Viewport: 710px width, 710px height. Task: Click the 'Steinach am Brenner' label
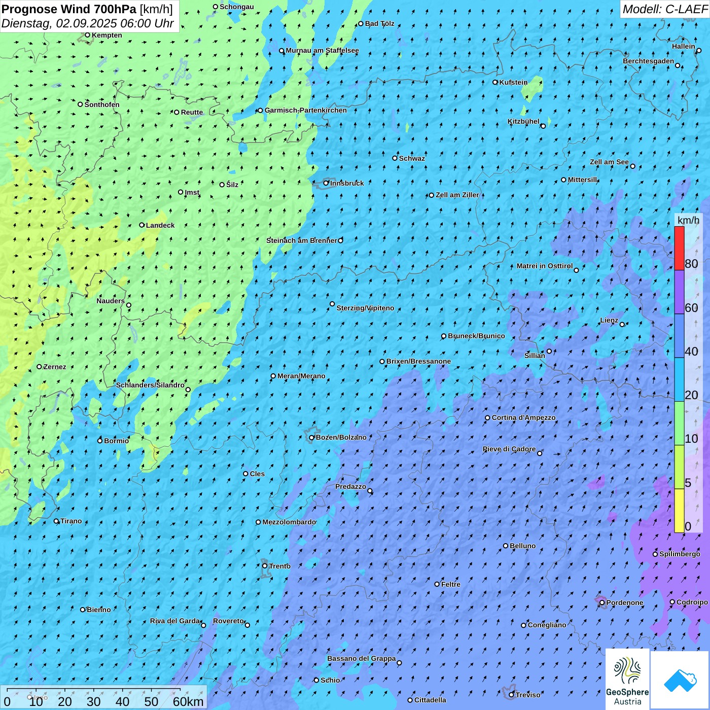pos(302,240)
